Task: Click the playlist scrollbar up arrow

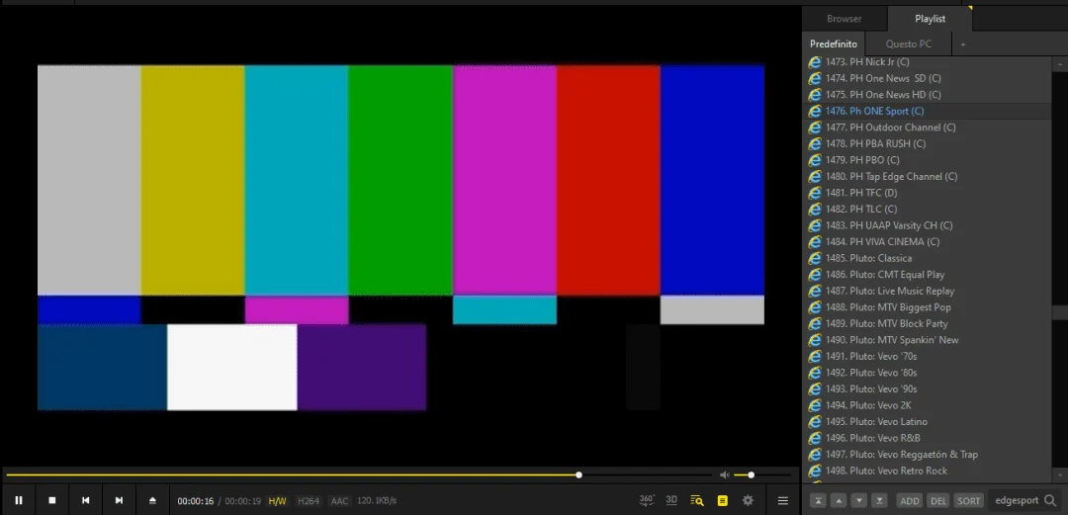Action: click(x=1060, y=64)
